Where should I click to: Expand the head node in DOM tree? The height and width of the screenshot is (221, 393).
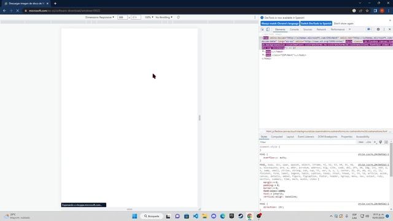tap(263, 52)
